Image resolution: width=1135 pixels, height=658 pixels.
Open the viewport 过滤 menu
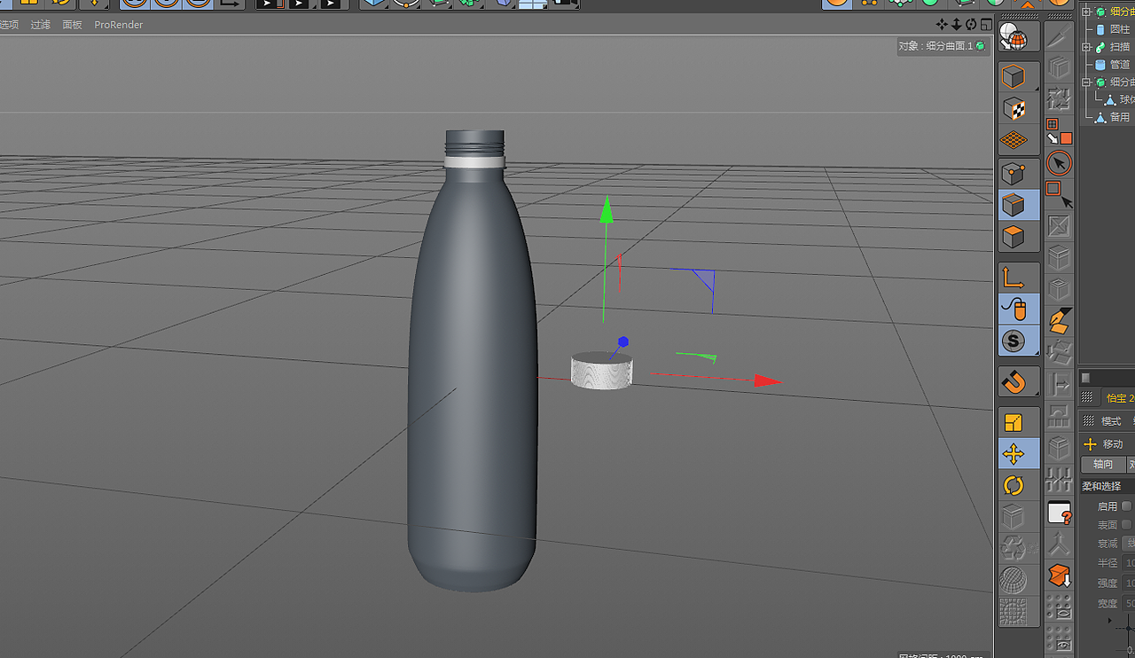[x=41, y=25]
